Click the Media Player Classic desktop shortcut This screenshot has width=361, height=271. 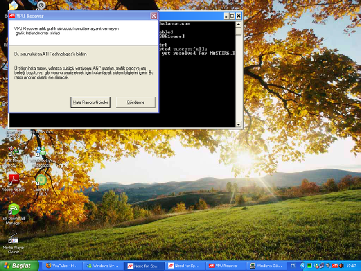[x=14, y=243]
